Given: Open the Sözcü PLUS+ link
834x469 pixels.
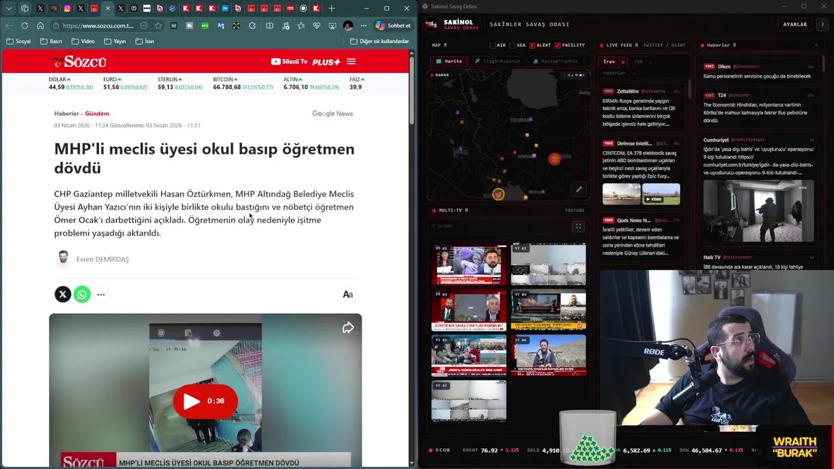Looking at the screenshot, I should pyautogui.click(x=326, y=62).
